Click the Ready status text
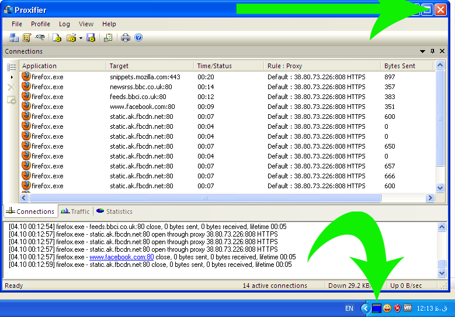 coord(13,286)
